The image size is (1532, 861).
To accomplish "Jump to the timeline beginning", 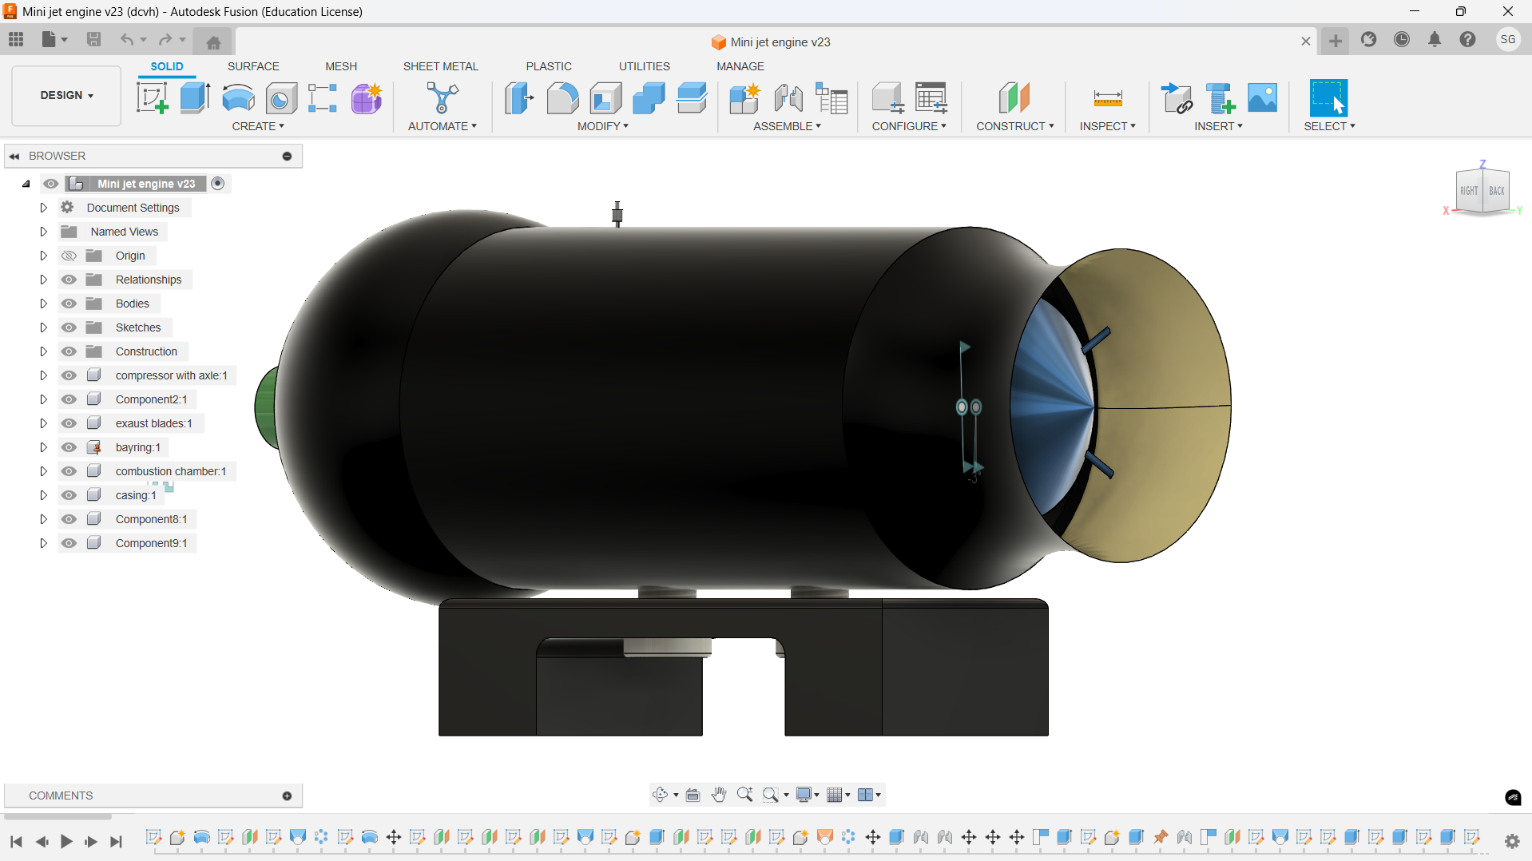I will point(16,841).
